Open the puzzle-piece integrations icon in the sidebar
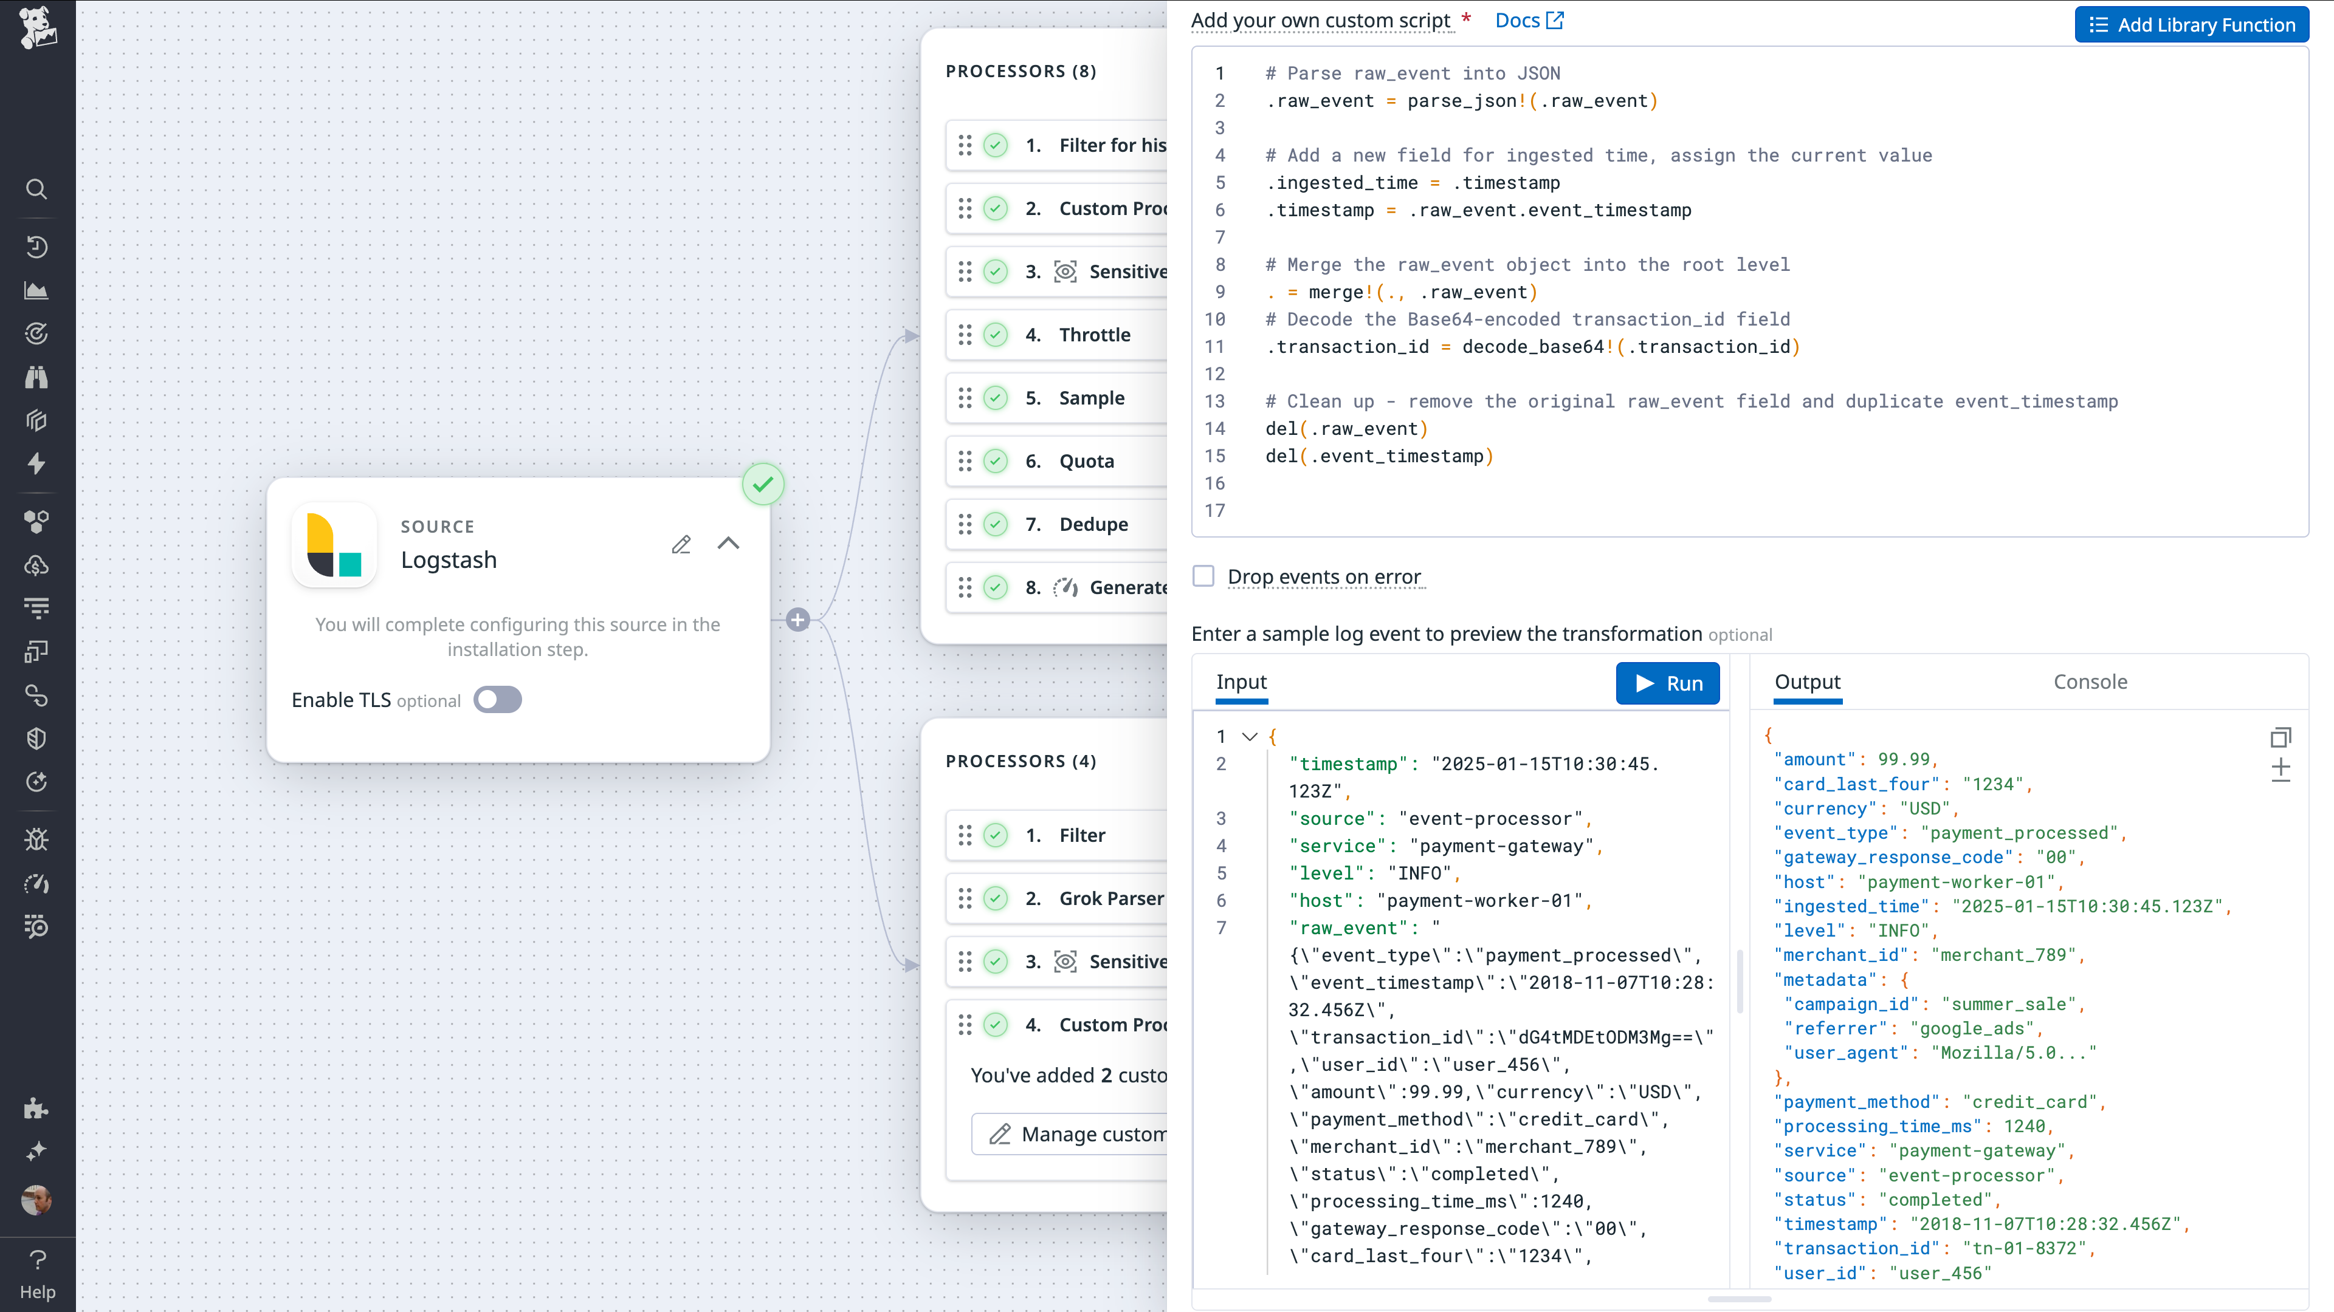2334x1312 pixels. coord(36,1109)
